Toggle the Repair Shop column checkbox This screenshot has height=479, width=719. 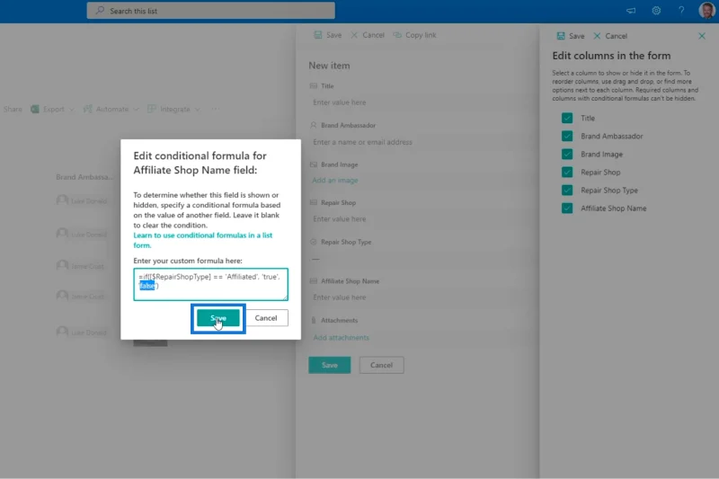tap(567, 172)
